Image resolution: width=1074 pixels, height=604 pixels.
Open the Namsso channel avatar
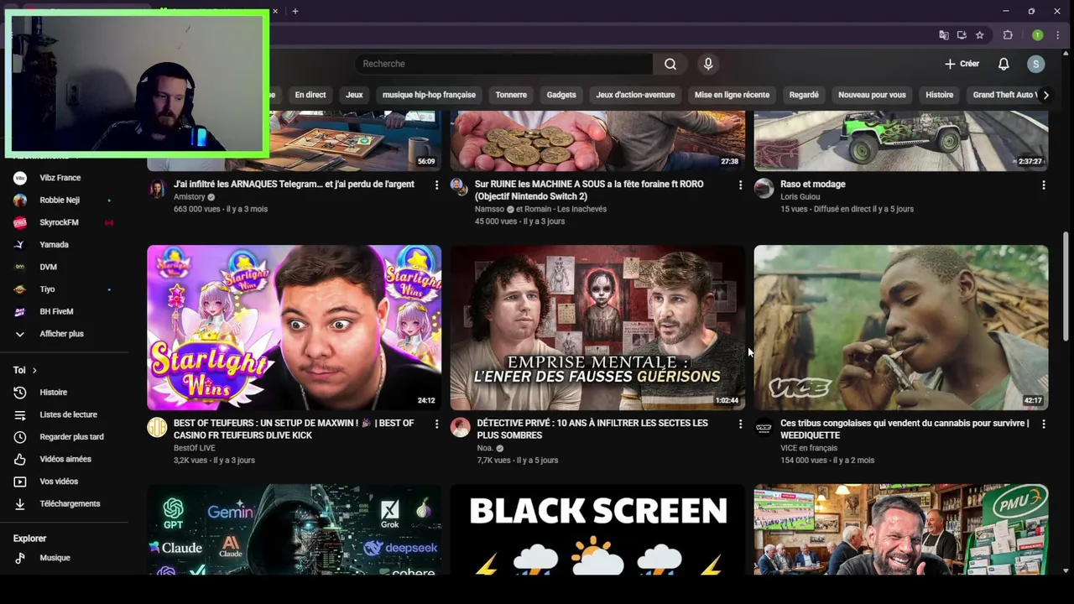tap(458, 186)
